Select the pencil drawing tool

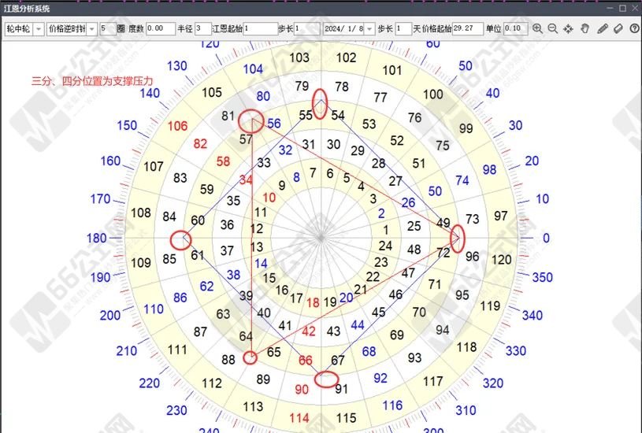603,28
